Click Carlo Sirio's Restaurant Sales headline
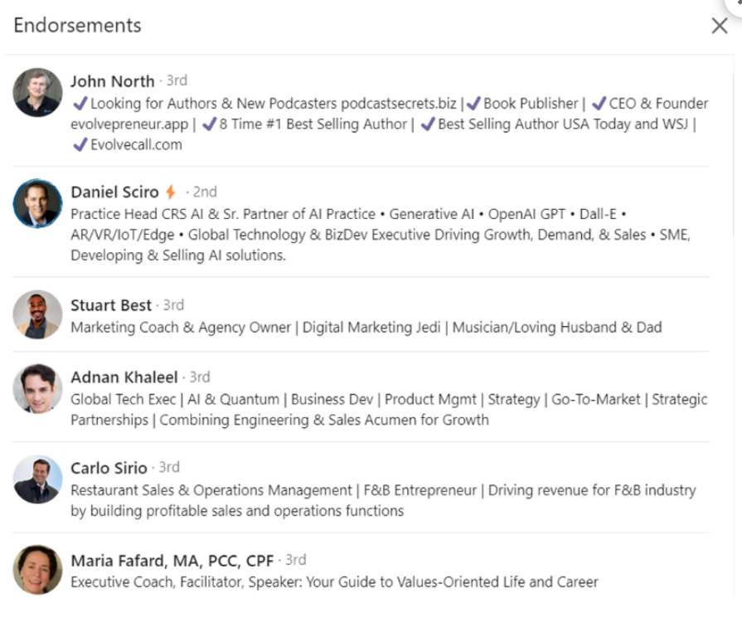 tap(383, 500)
